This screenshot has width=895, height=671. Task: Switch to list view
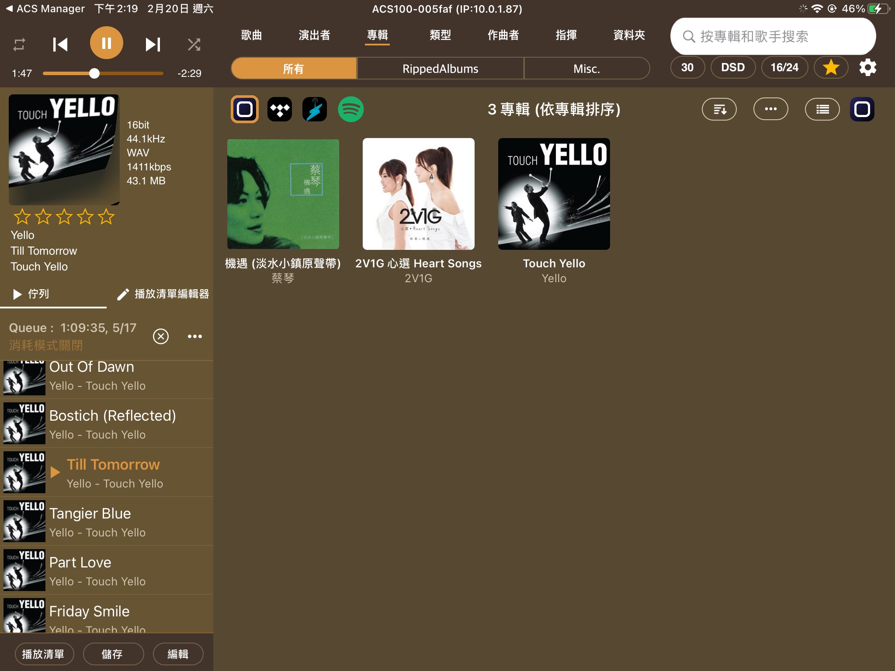pyautogui.click(x=822, y=109)
